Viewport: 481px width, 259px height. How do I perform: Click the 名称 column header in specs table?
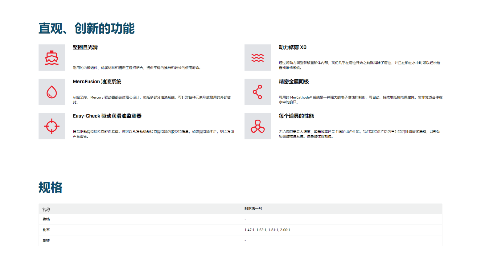46,209
